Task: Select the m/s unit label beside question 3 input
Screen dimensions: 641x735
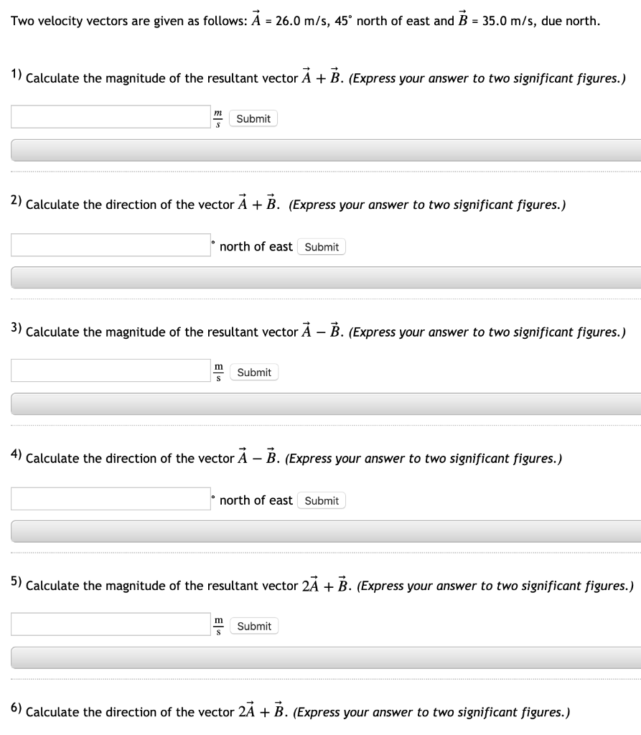Action: (217, 371)
